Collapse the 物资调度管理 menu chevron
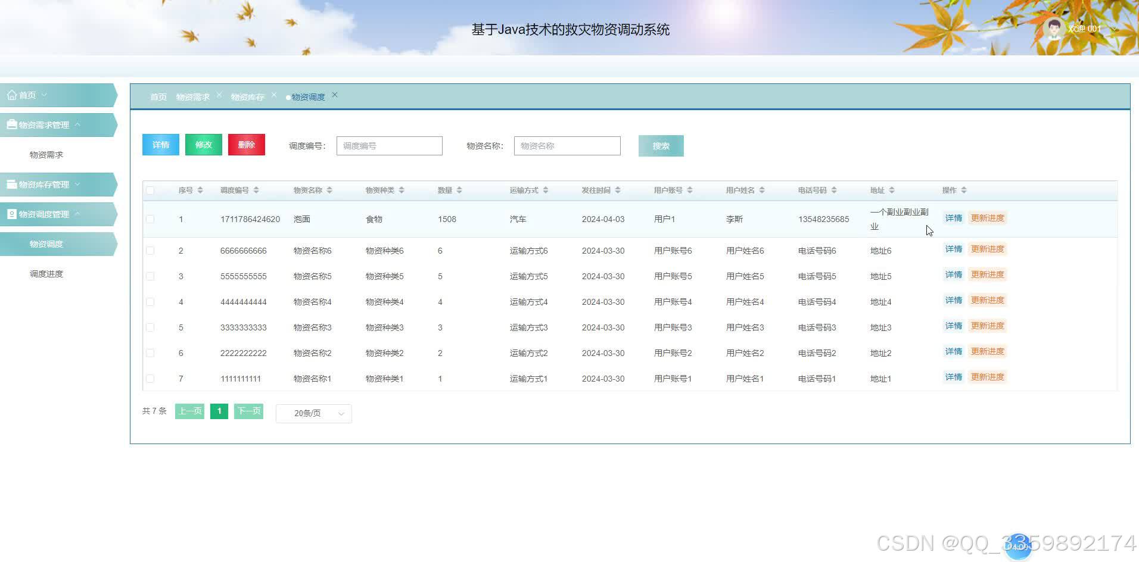Screen dimensions: 1139x562 point(77,214)
